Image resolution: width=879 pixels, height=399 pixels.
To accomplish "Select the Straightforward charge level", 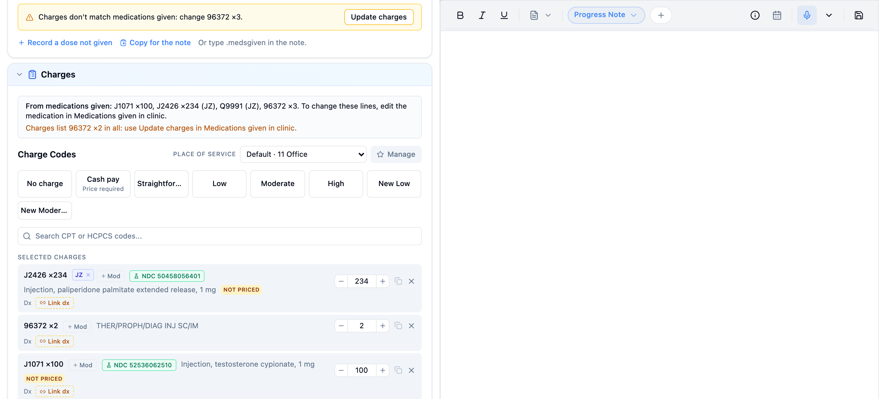I will (161, 183).
